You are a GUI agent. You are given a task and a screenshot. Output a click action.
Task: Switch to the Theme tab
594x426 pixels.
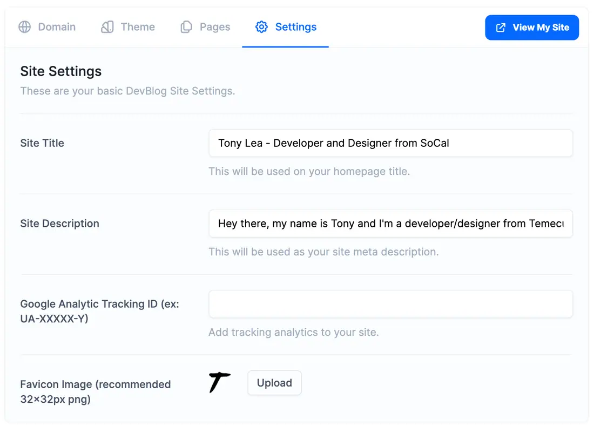tap(128, 27)
